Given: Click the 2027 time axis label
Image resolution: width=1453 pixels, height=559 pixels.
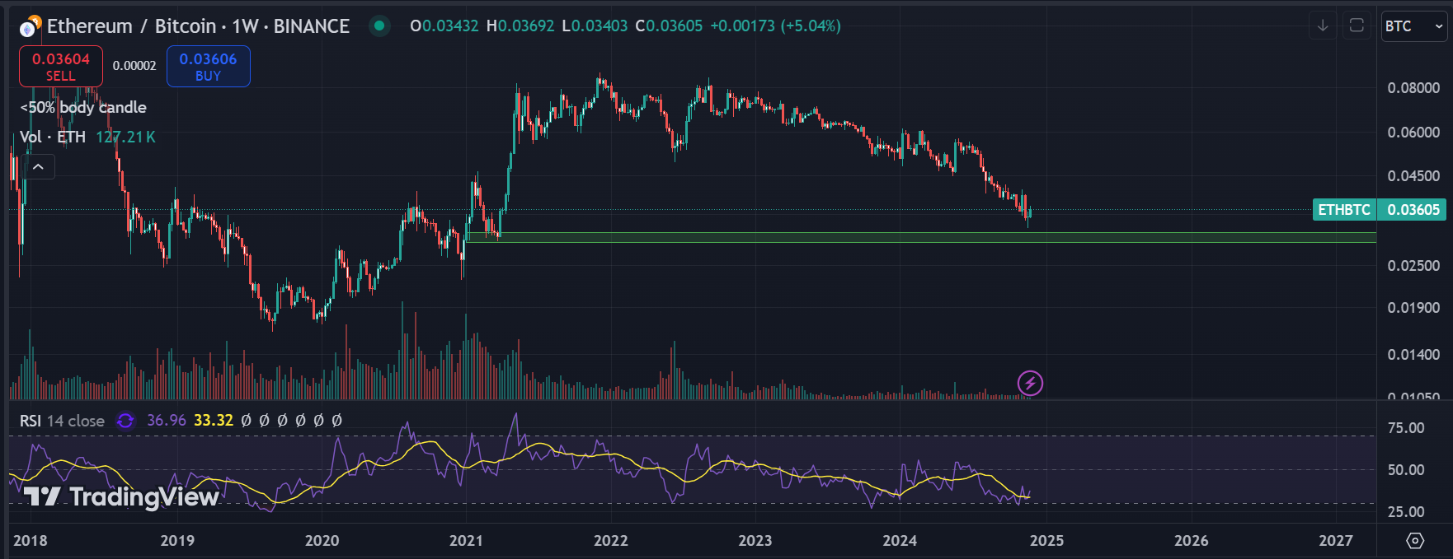Looking at the screenshot, I should click(1336, 541).
